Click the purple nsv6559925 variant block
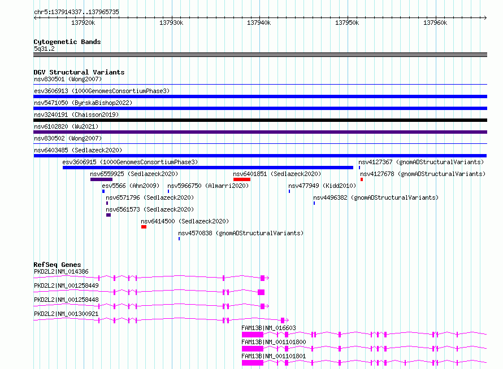Image resolution: width=503 pixels, height=369 pixels. click(101, 179)
